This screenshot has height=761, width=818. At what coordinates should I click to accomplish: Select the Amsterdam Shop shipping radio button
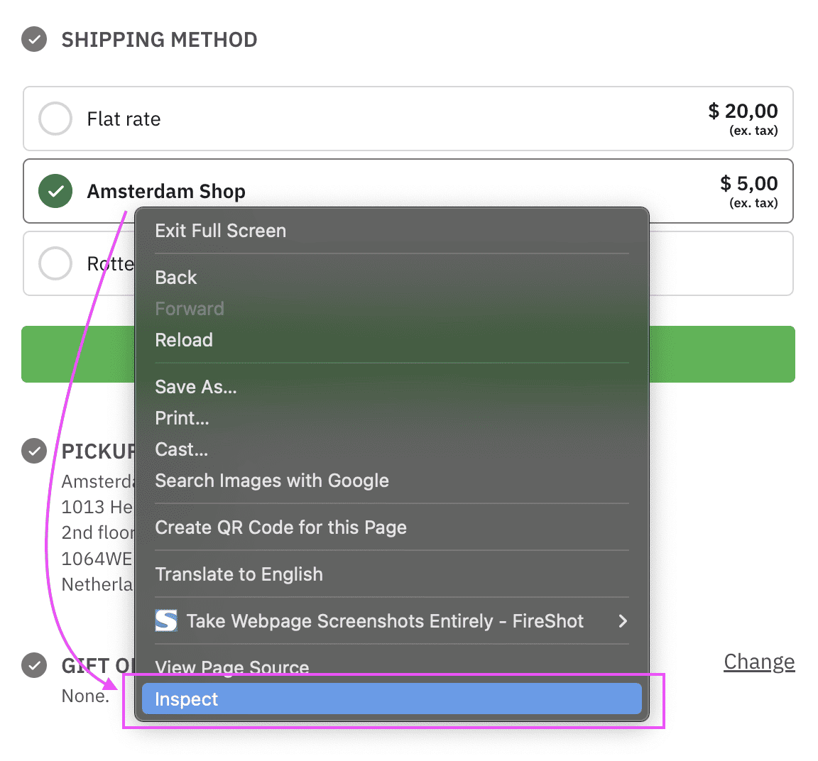pyautogui.click(x=55, y=191)
